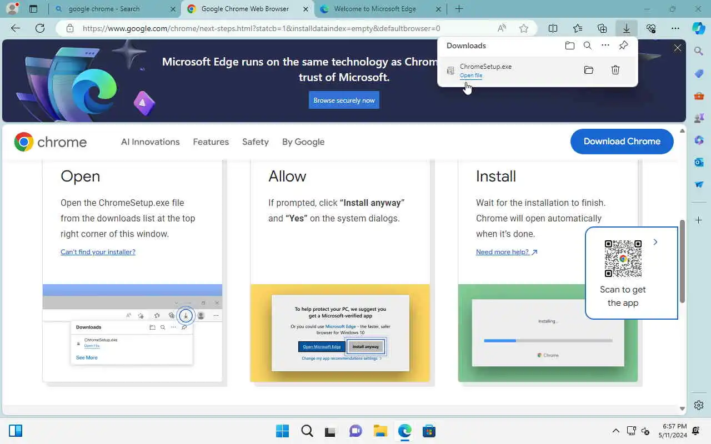Show hidden tray icons chevron
The height and width of the screenshot is (444, 711).
(x=615, y=431)
